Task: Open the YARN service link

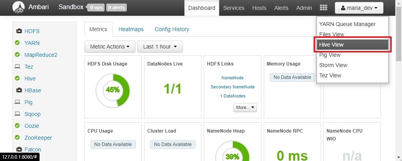Action: (x=32, y=43)
